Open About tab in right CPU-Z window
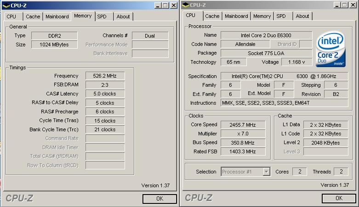This screenshot has width=359, height=207. click(x=302, y=16)
